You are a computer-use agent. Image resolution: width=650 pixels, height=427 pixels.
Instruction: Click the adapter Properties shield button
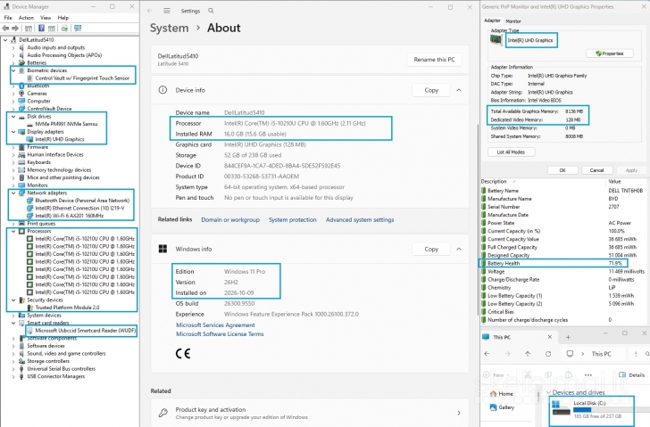(609, 53)
